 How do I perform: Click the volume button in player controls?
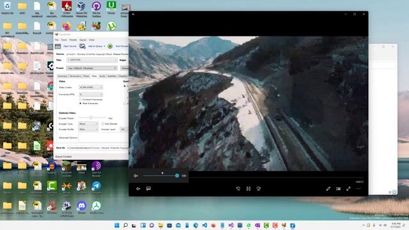(138, 188)
